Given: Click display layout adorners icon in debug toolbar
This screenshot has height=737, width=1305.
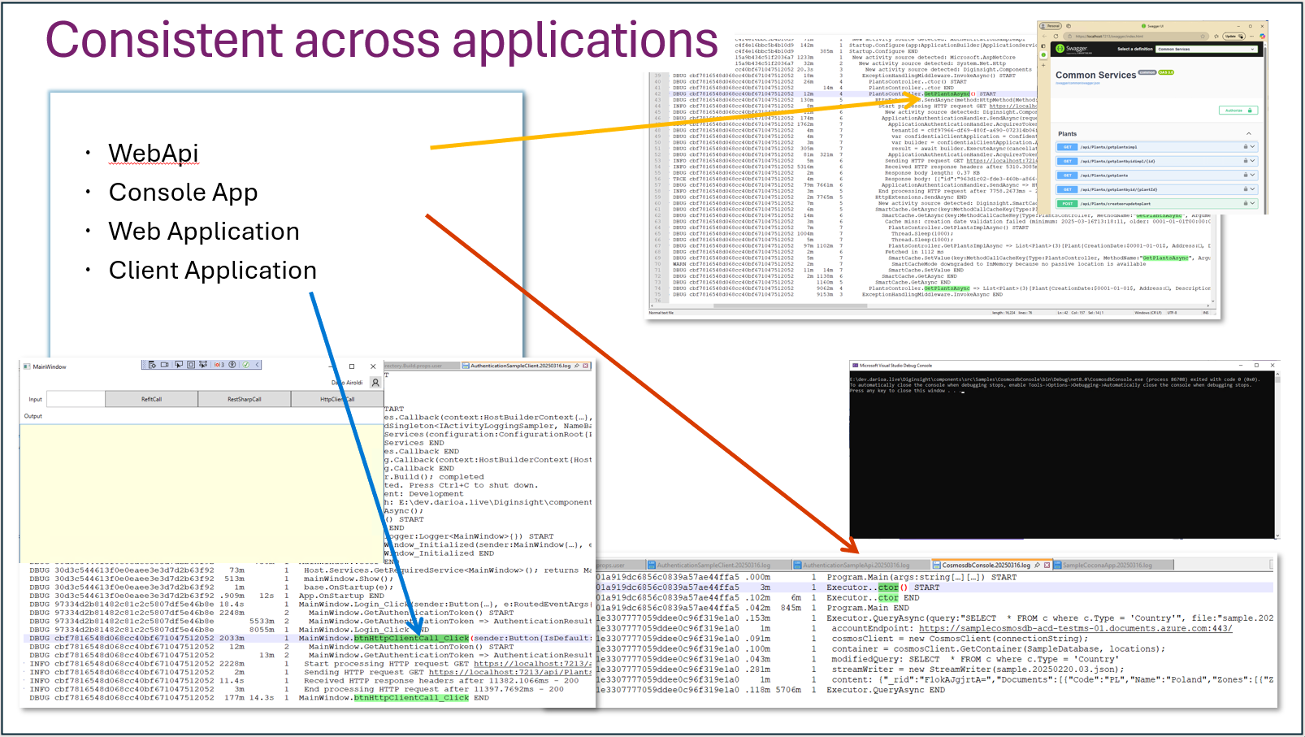Looking at the screenshot, I should click(x=191, y=365).
